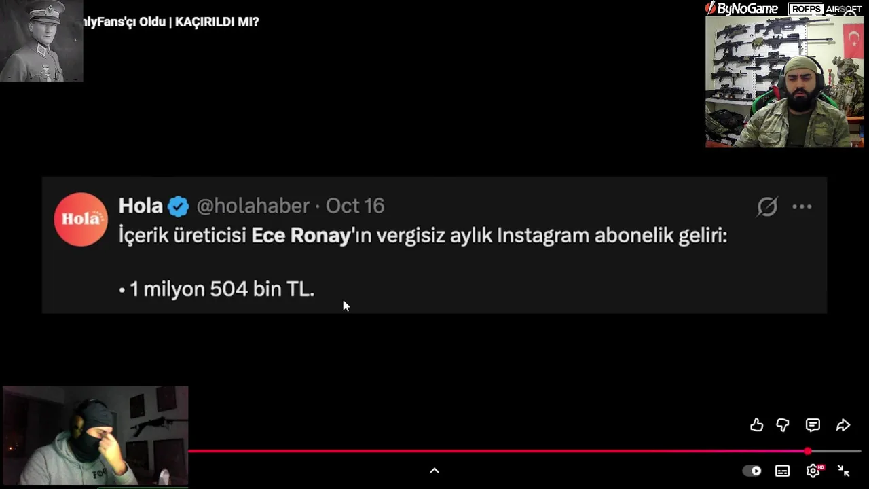Click the red progress bar scrubber handle
This screenshot has height=489, width=869.
pos(808,451)
